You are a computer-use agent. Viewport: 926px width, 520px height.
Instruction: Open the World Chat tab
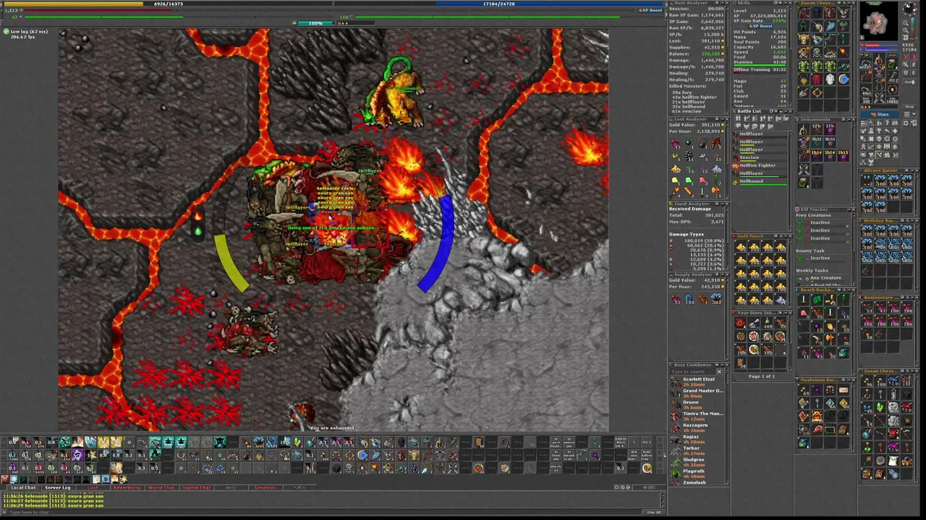click(161, 487)
